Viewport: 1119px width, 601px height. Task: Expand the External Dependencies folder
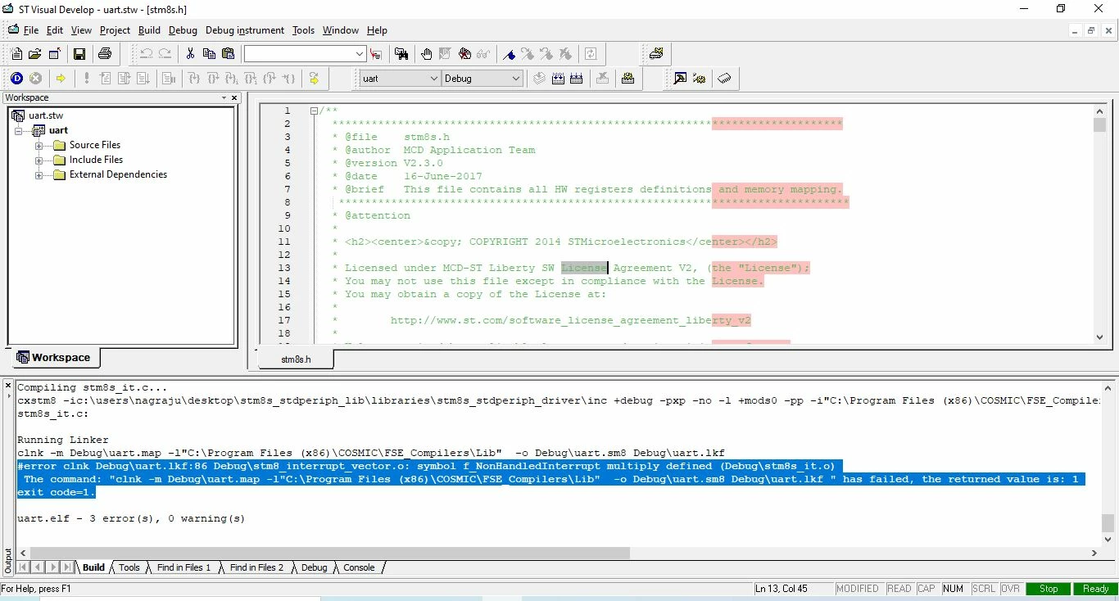[x=39, y=174]
